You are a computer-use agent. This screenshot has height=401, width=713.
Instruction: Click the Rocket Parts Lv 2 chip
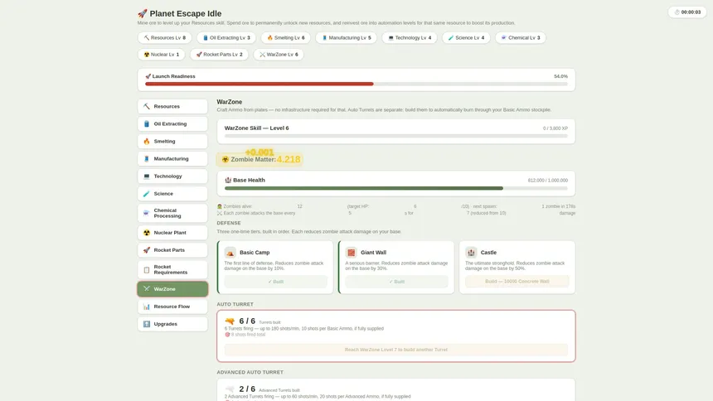point(219,55)
